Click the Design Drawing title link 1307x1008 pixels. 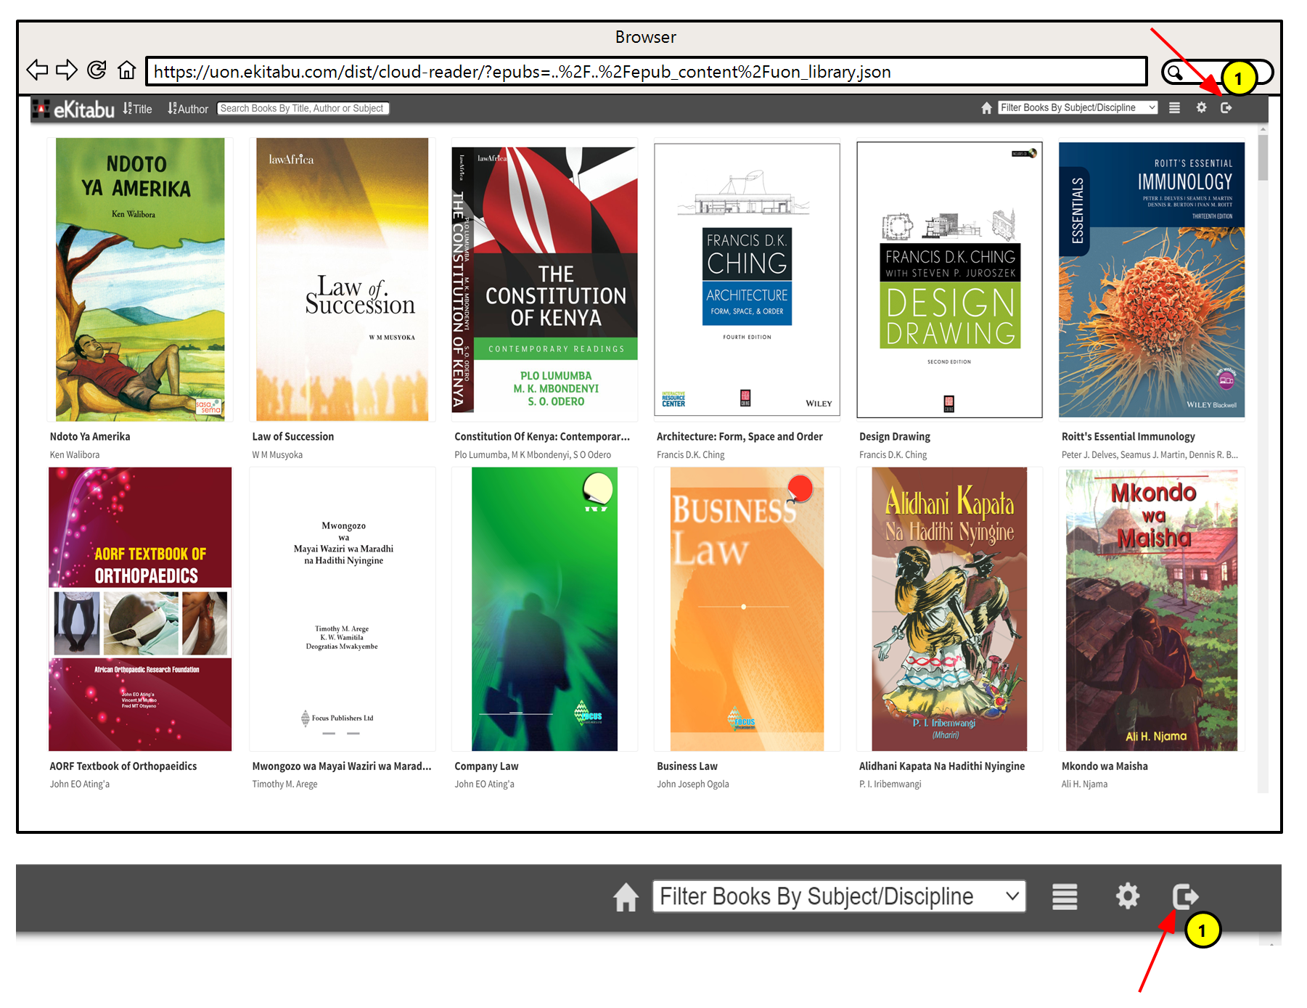[895, 436]
